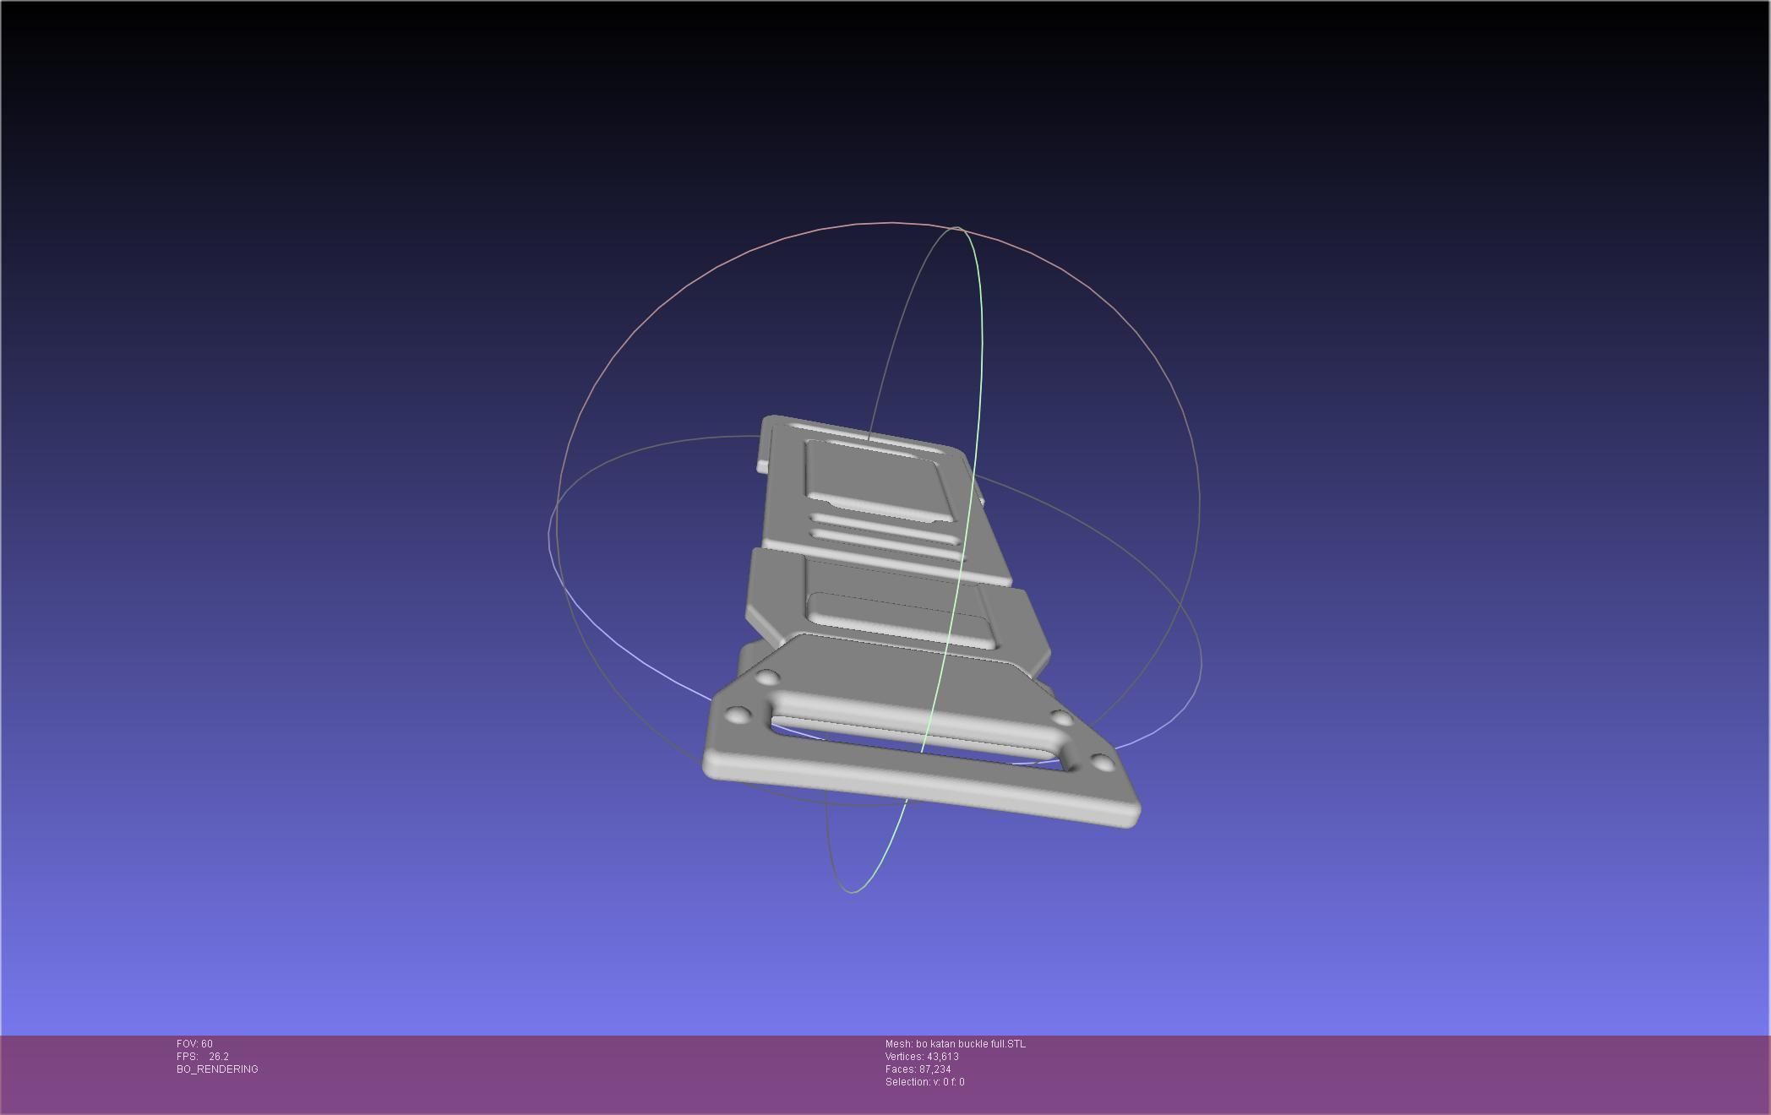1771x1115 pixels.
Task: Click the mesh name bo katan buckle full.STL
Action: click(x=956, y=1044)
